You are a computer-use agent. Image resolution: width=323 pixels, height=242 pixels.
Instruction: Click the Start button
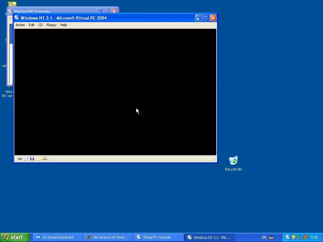(15, 237)
